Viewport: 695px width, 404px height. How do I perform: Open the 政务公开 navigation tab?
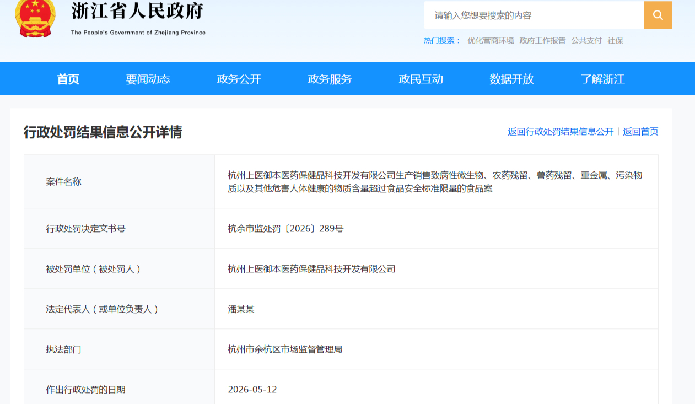(x=239, y=79)
